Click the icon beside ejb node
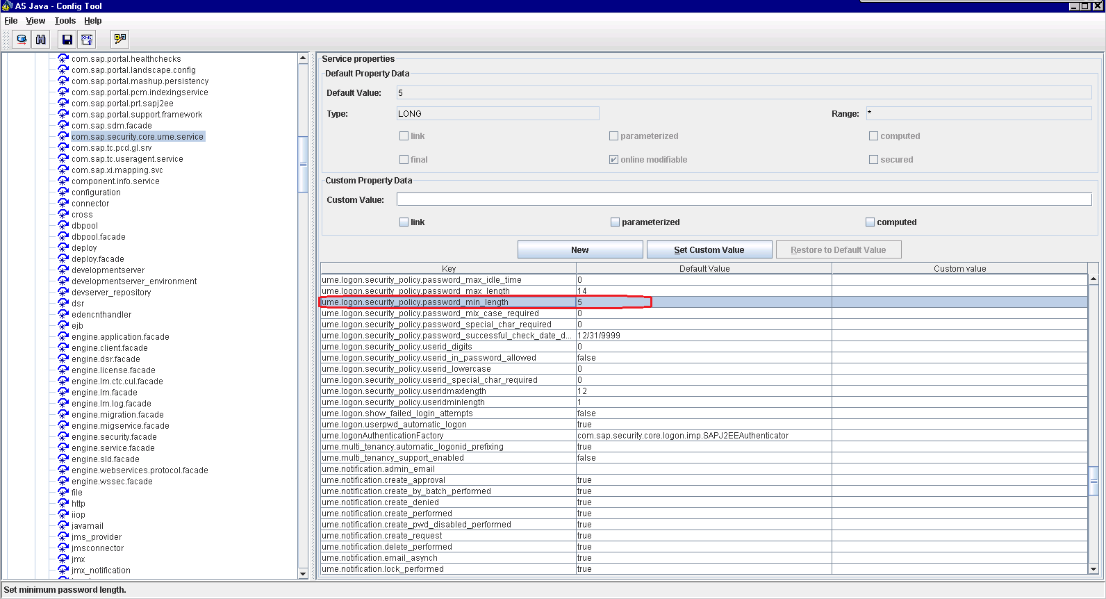 63,325
